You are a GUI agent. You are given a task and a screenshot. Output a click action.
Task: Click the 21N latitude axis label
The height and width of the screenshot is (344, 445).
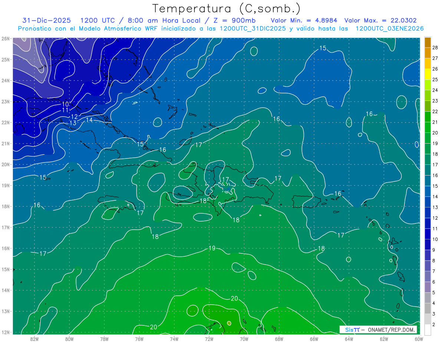click(x=6, y=143)
